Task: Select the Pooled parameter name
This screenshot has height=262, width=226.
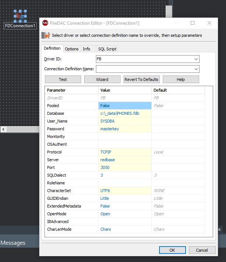Action: (x=53, y=106)
